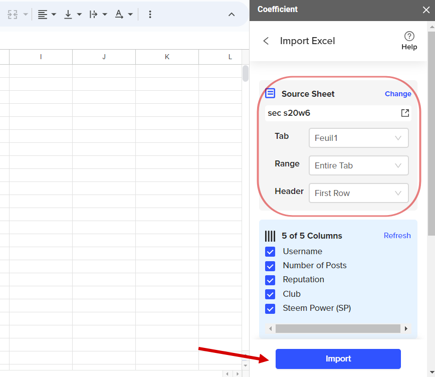Open sec s20w6 in new window
The height and width of the screenshot is (377, 435).
click(x=405, y=113)
